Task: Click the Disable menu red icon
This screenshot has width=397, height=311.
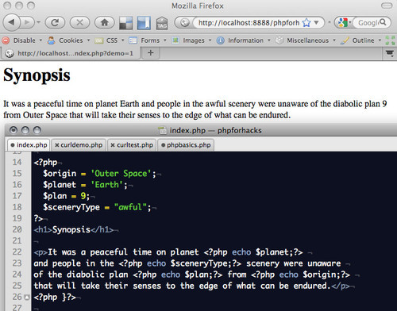Action: [6, 40]
